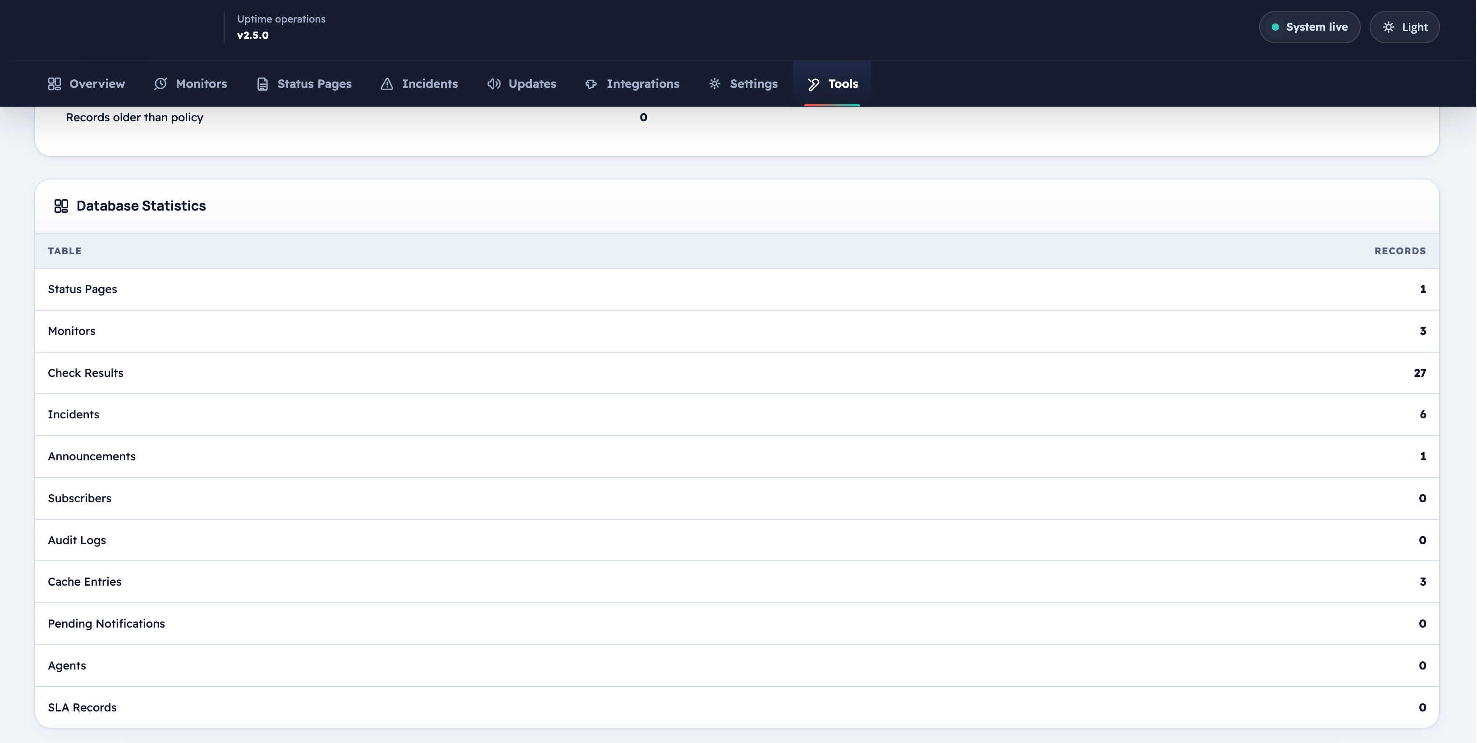Open the Monitors tab
The height and width of the screenshot is (743, 1477).
190,84
